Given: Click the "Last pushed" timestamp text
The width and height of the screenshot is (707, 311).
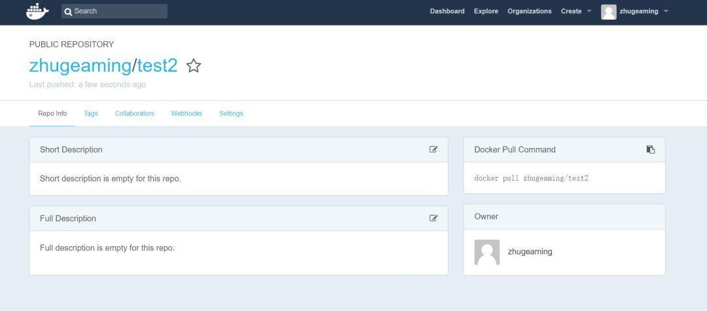Looking at the screenshot, I should tap(88, 84).
